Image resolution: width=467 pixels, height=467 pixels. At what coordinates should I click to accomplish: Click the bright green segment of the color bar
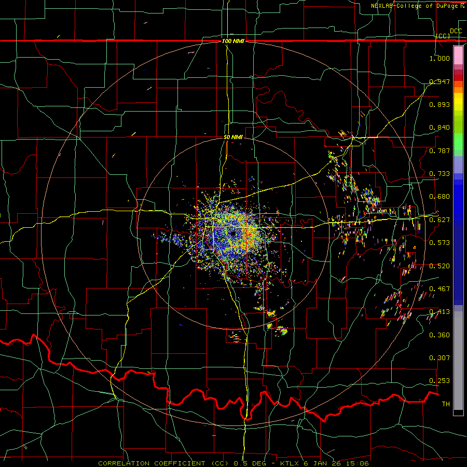click(x=458, y=142)
